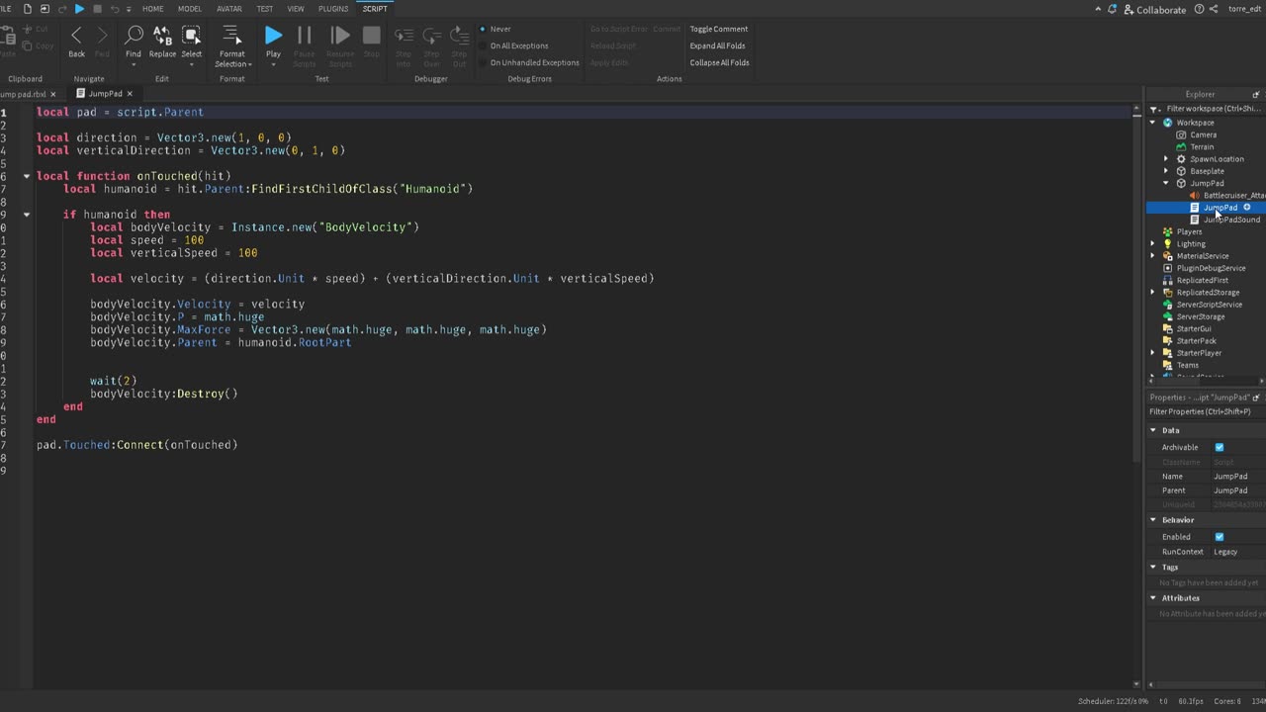1266x712 pixels.
Task: Click Toggle Comment action
Action: (719, 29)
